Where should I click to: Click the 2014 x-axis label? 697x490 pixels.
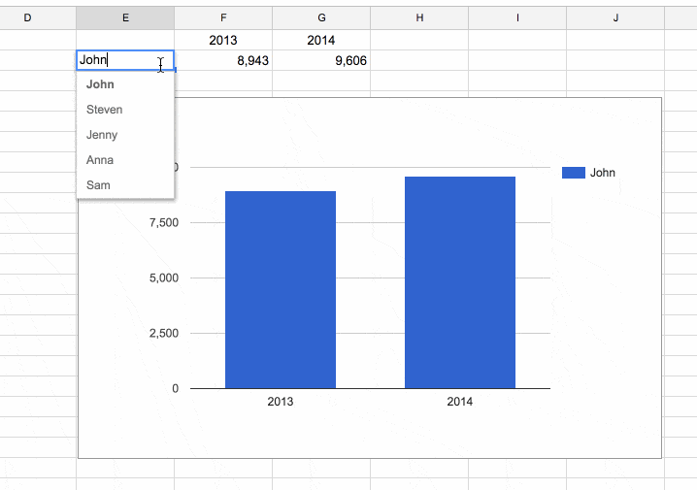pyautogui.click(x=460, y=402)
